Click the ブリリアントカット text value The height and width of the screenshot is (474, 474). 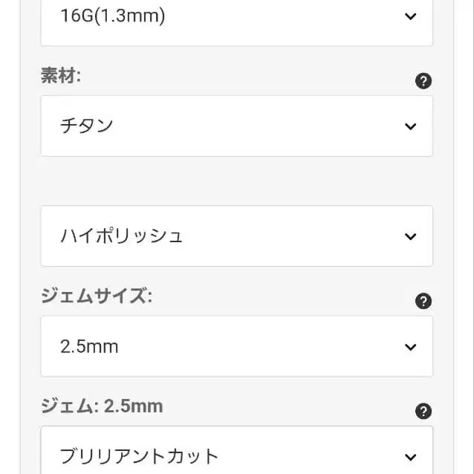(139, 456)
